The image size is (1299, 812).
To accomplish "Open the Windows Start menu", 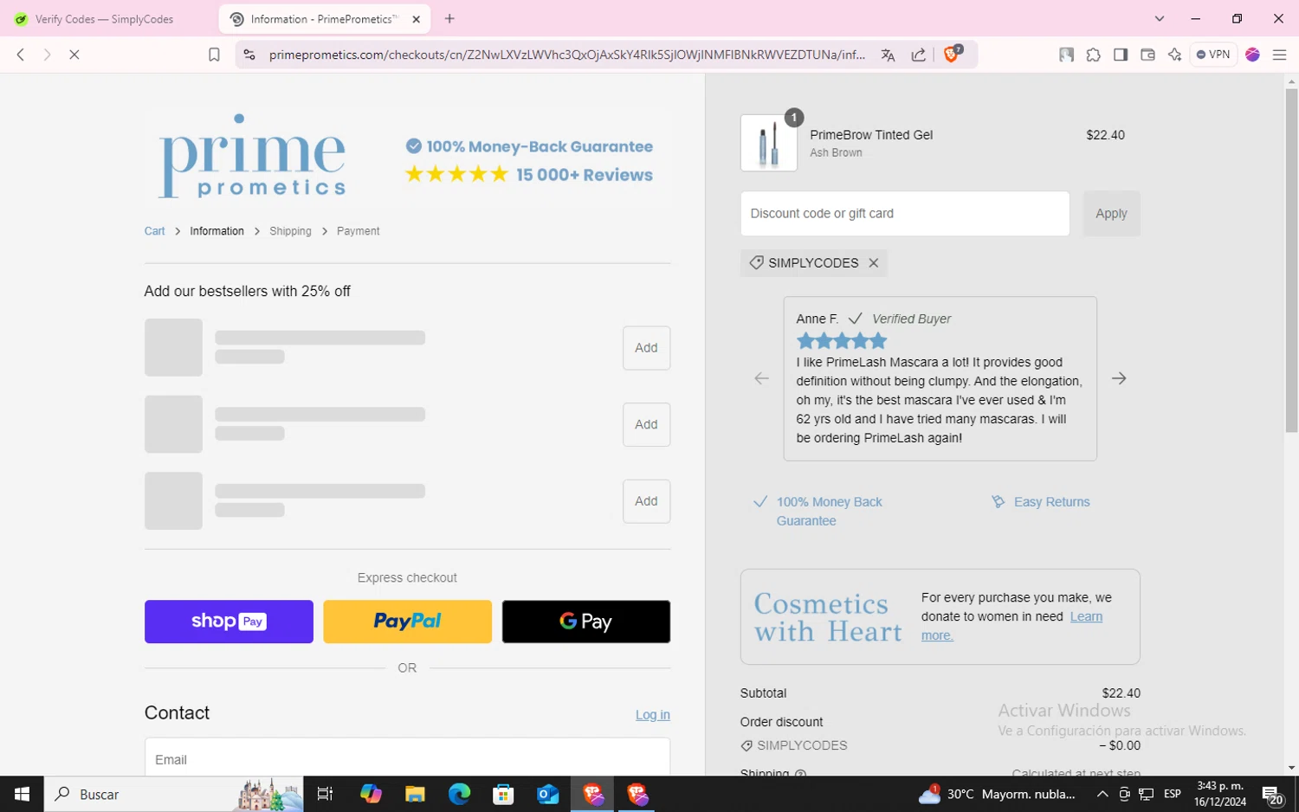I will (22, 794).
